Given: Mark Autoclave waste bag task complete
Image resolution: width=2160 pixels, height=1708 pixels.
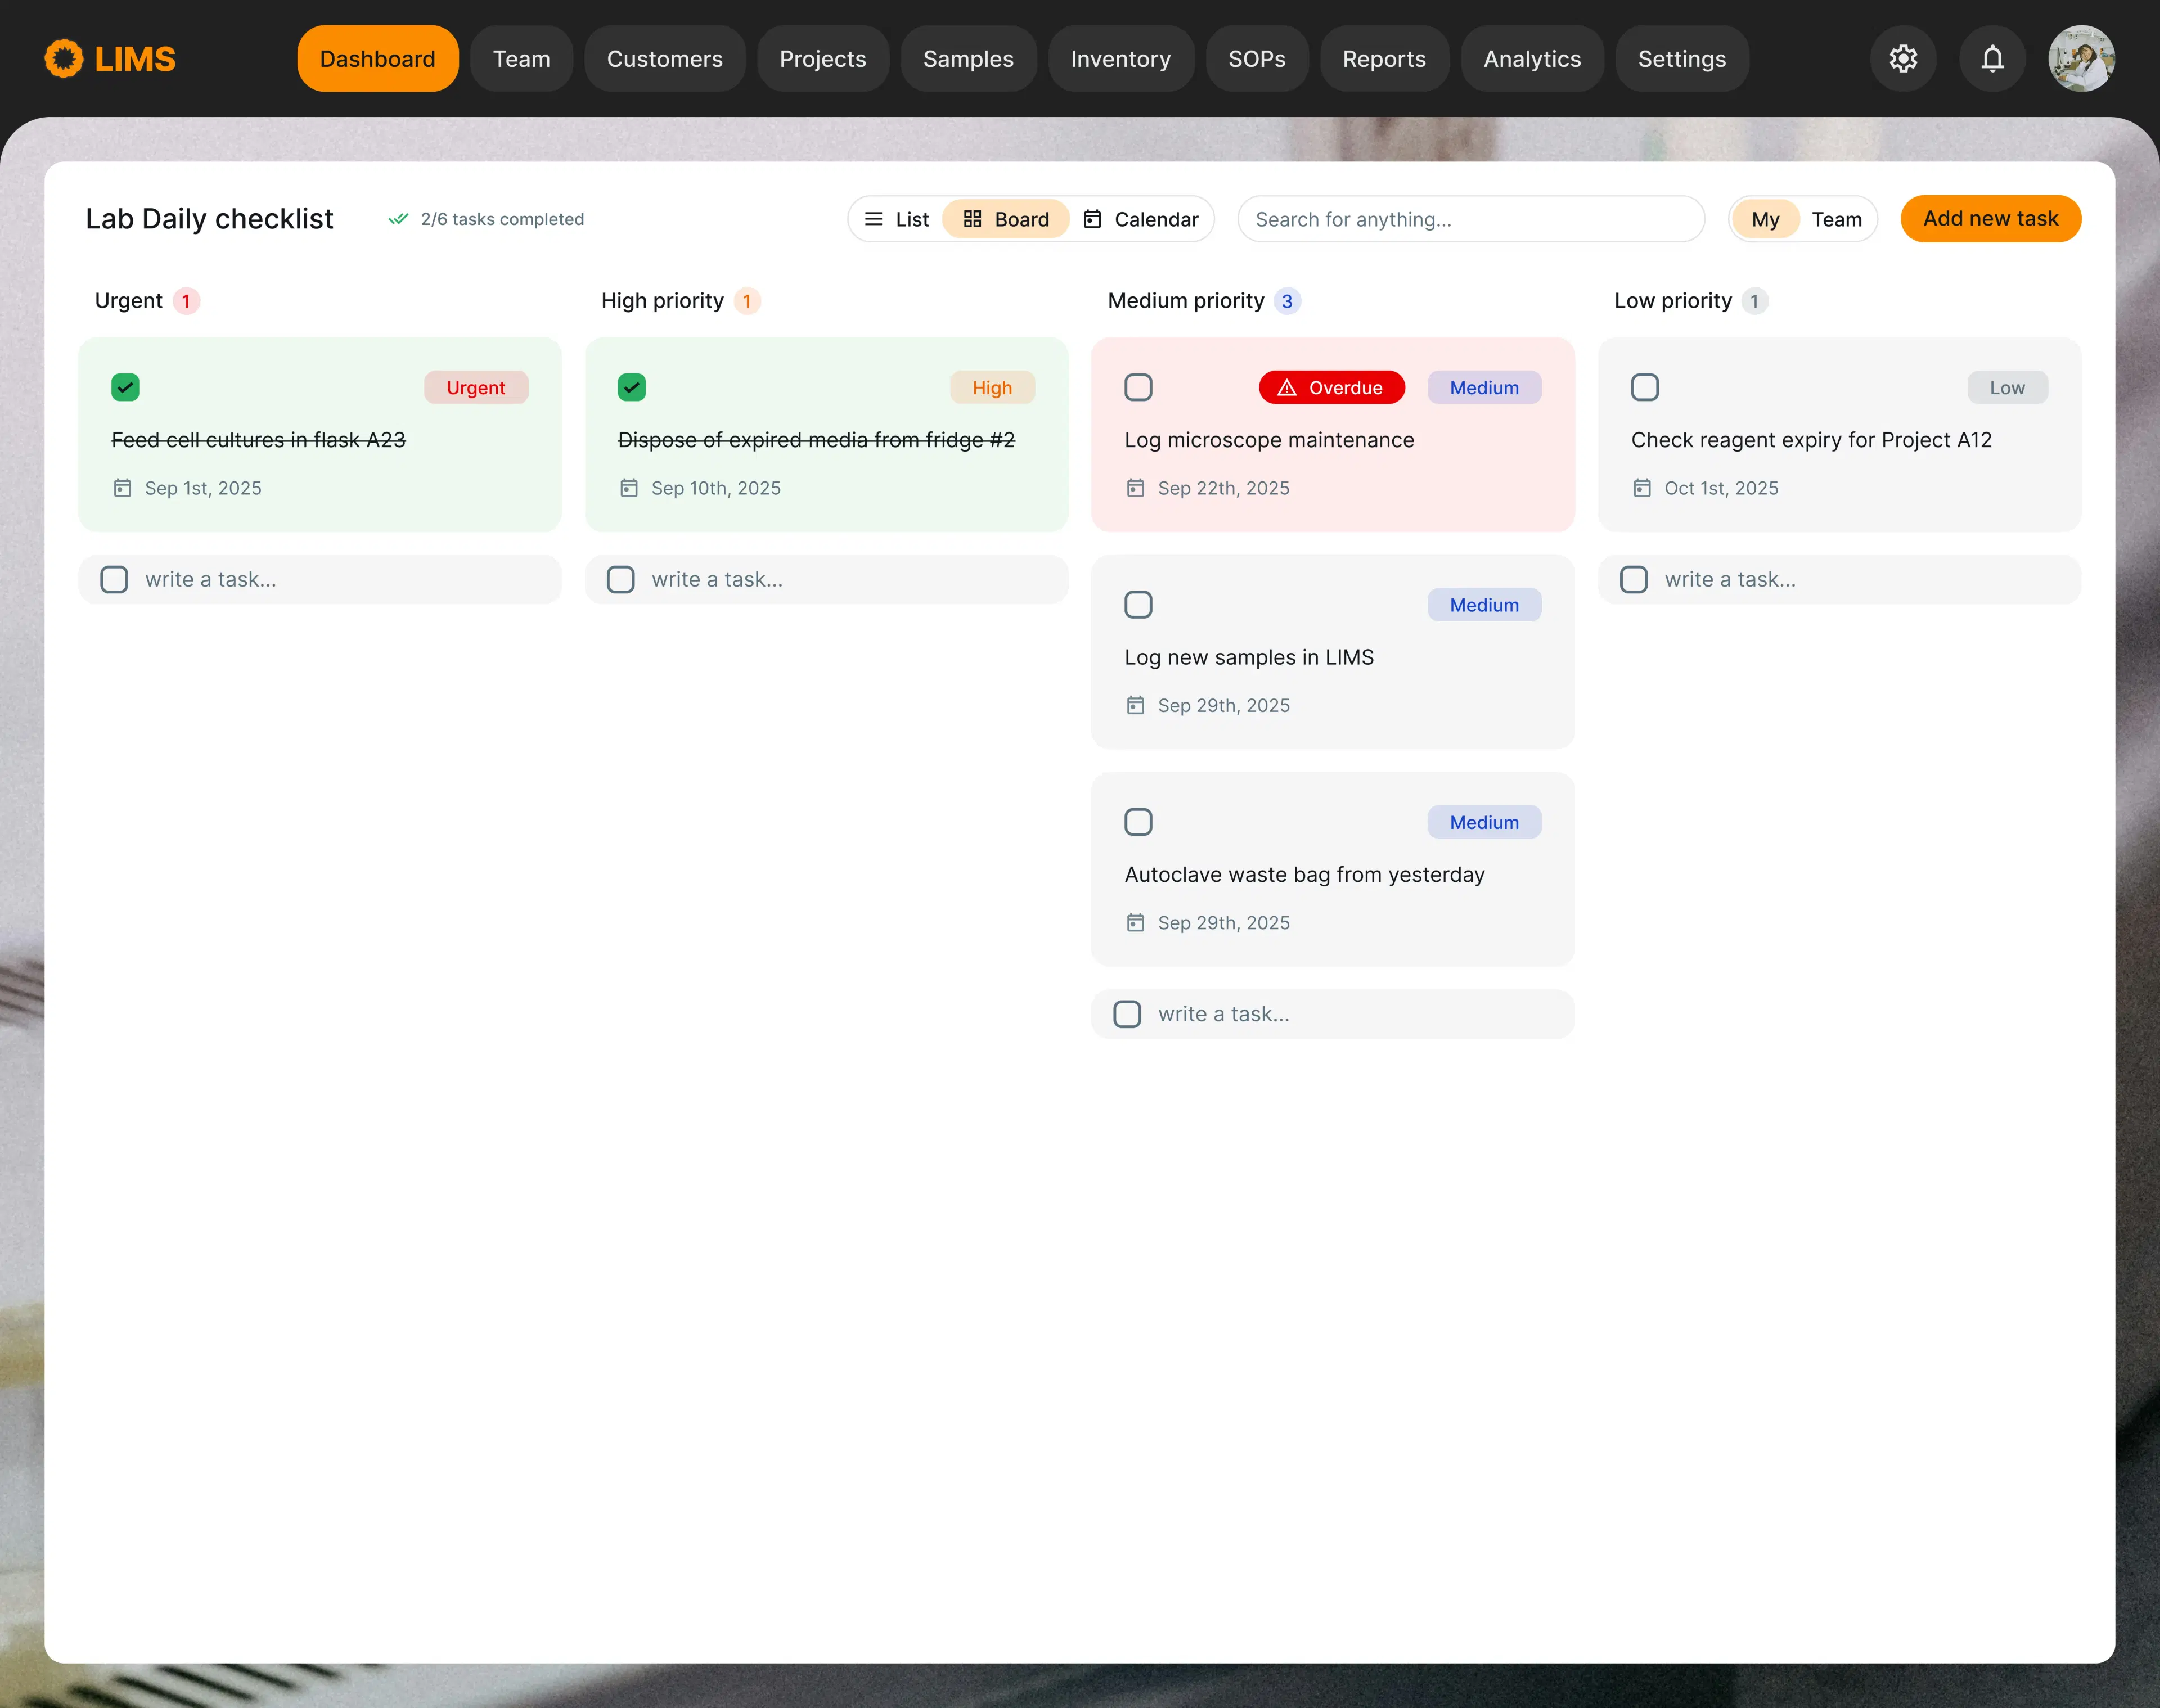Looking at the screenshot, I should 1138,821.
